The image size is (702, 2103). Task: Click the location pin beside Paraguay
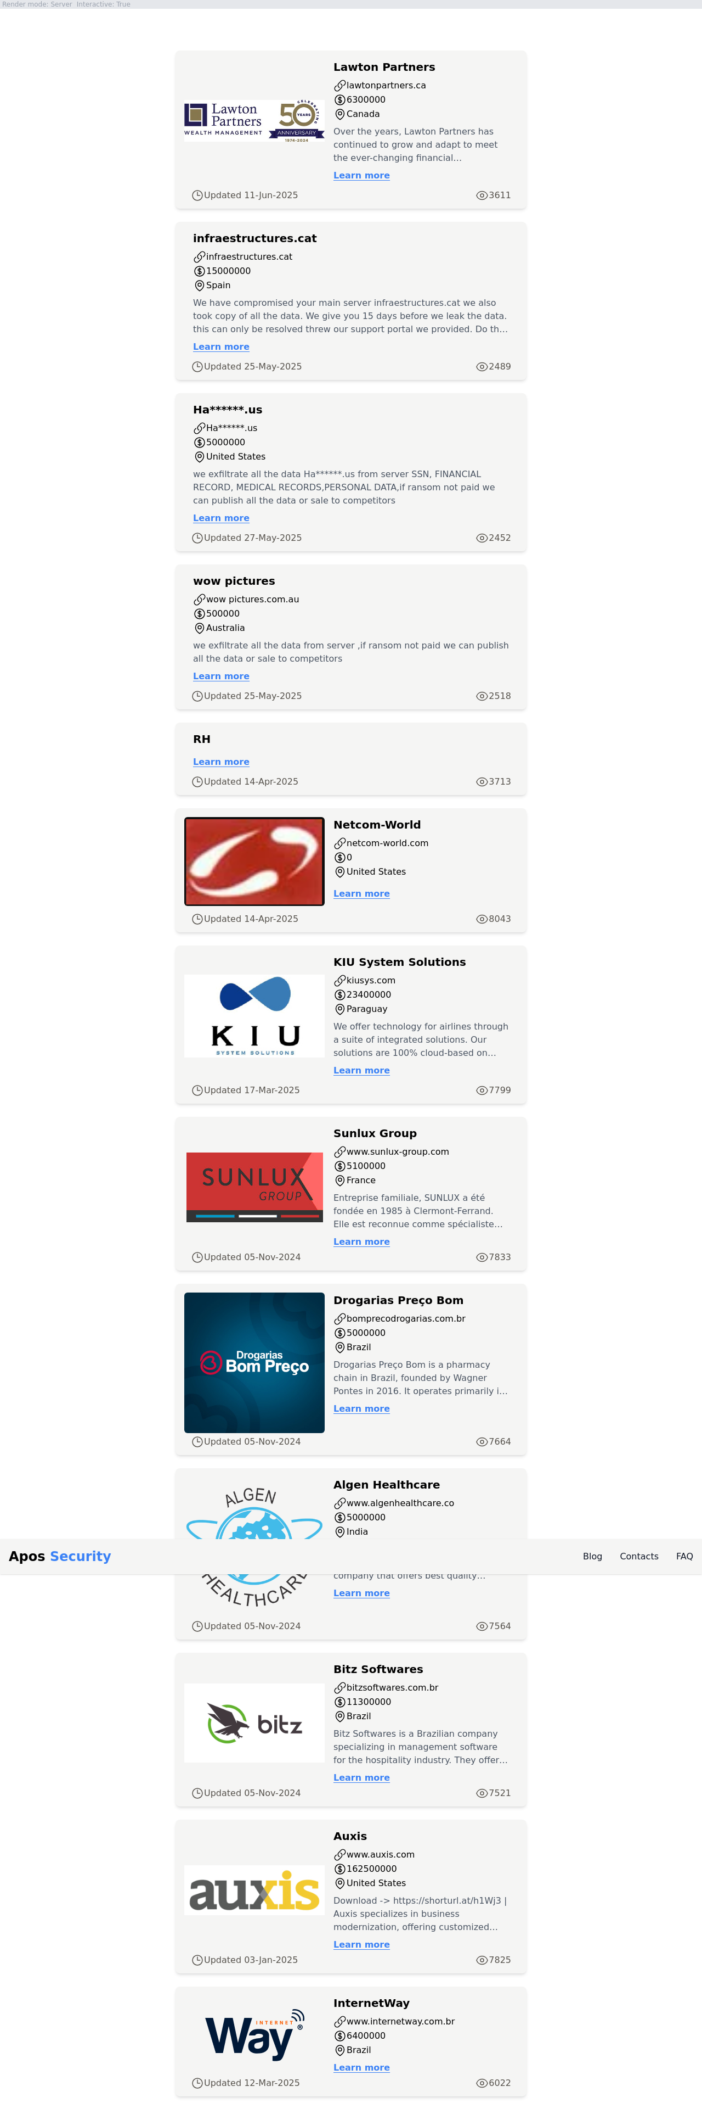339,1010
